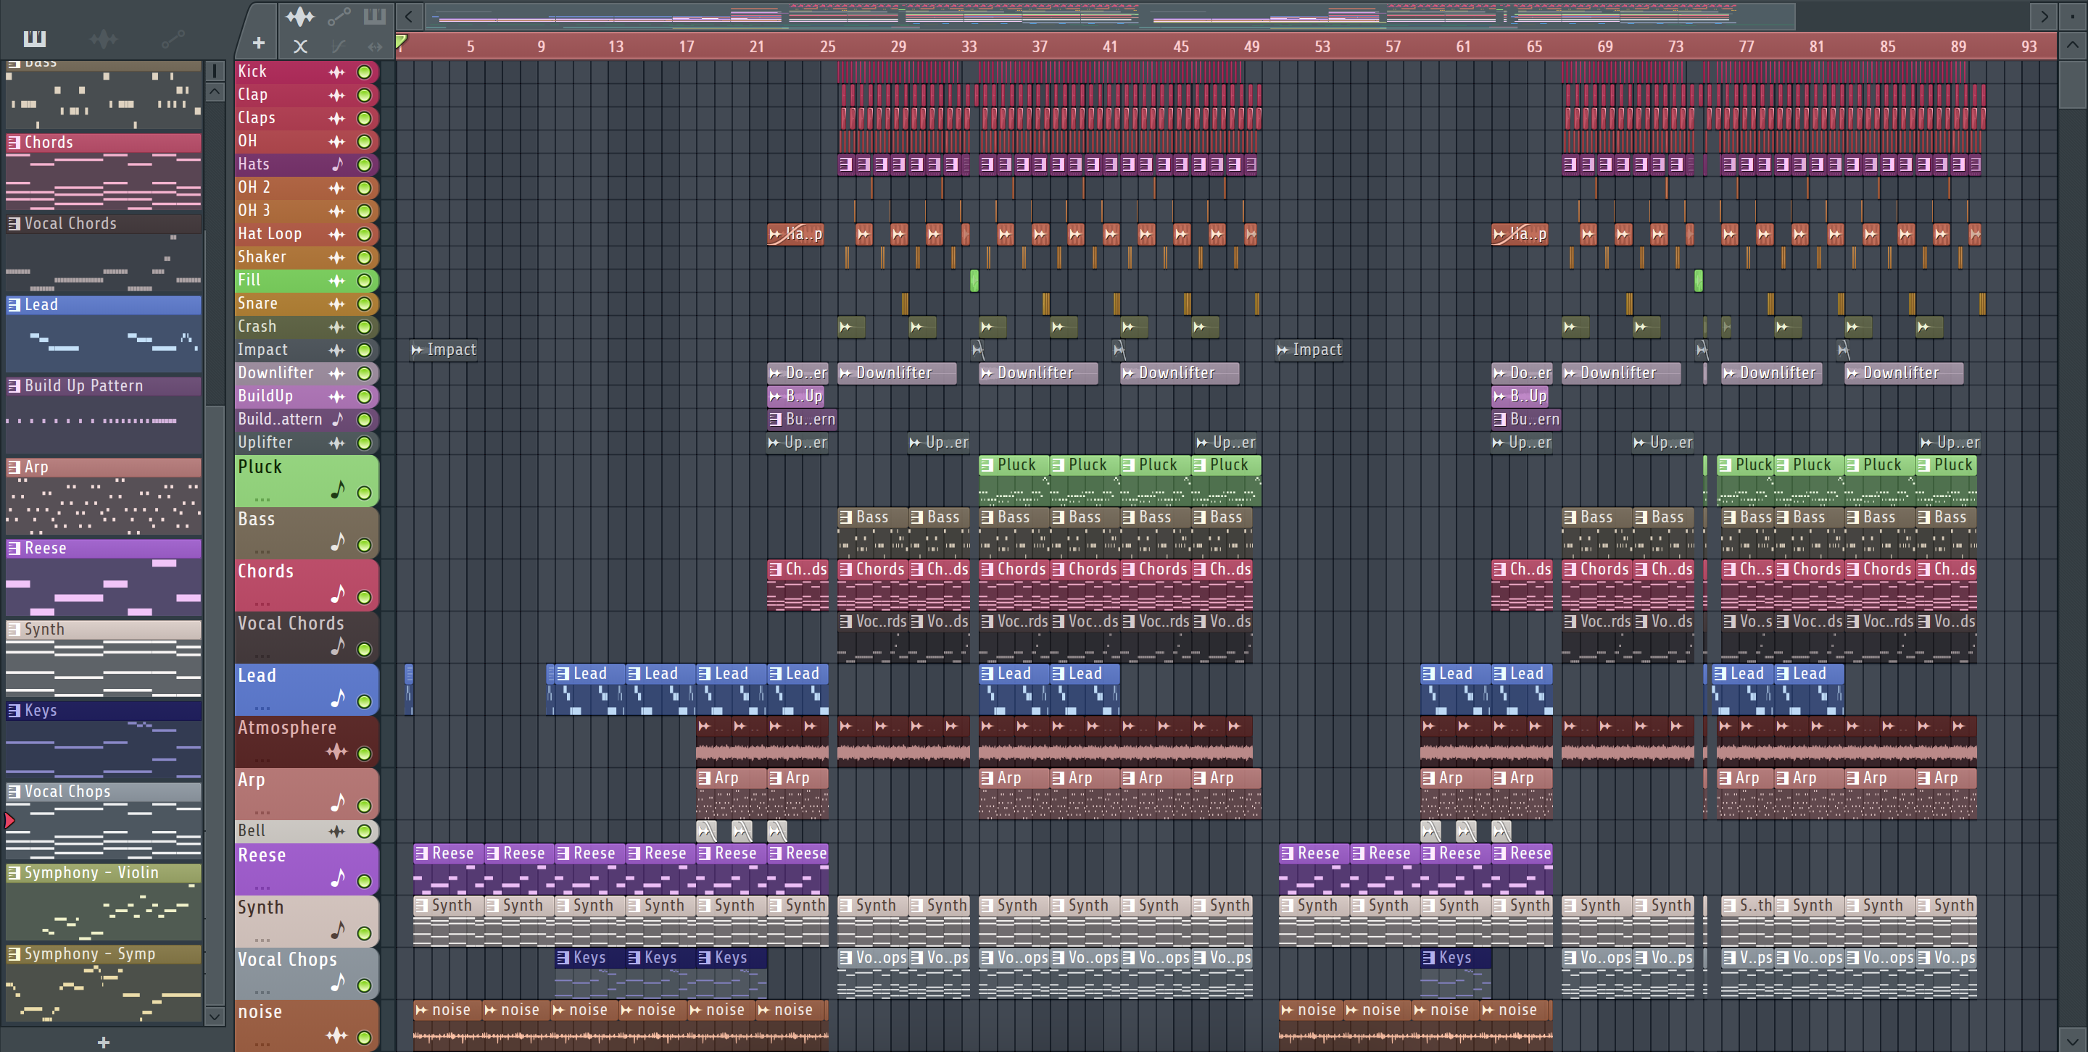Image resolution: width=2088 pixels, height=1052 pixels.
Task: Mute the Bass track
Action: [365, 545]
